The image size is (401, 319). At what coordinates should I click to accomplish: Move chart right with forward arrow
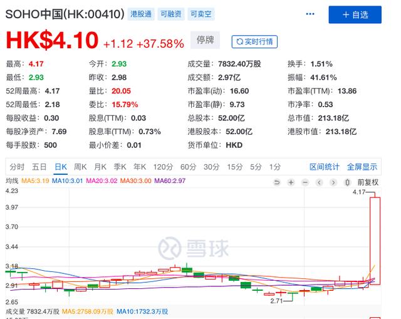333,182
